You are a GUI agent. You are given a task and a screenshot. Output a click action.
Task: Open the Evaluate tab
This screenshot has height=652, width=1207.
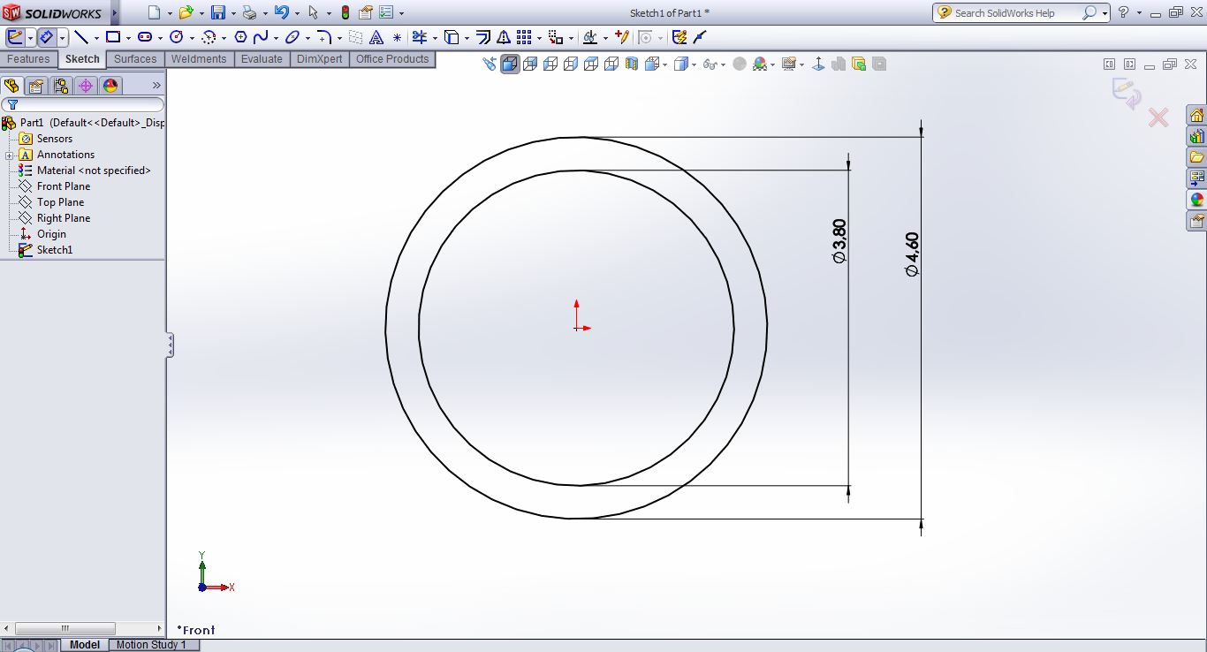262,59
